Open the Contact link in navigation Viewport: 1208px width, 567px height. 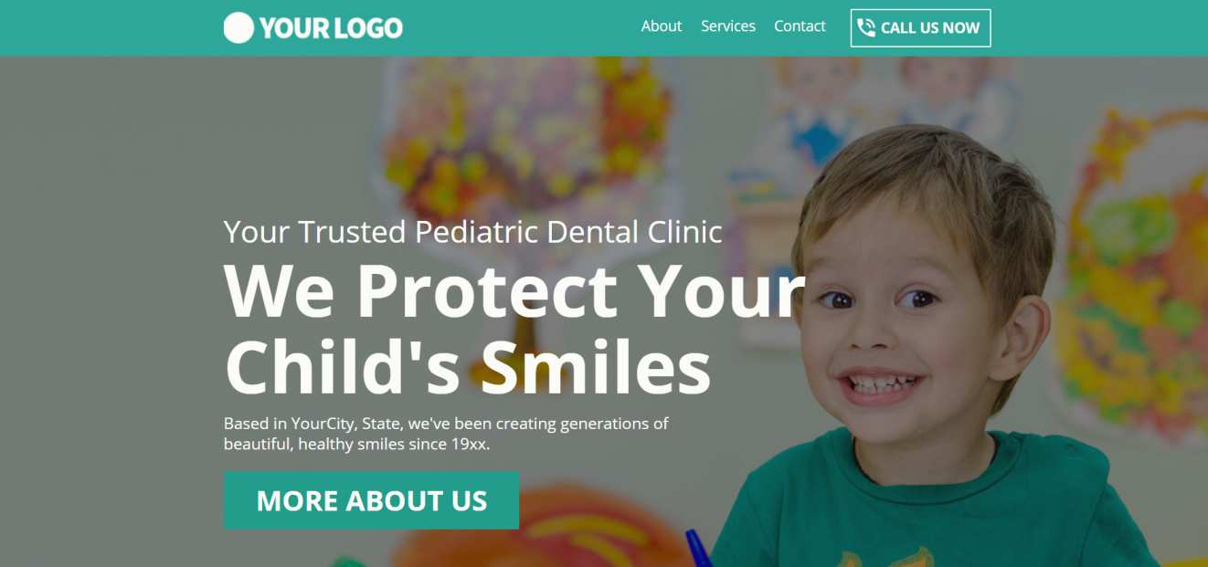click(x=800, y=26)
